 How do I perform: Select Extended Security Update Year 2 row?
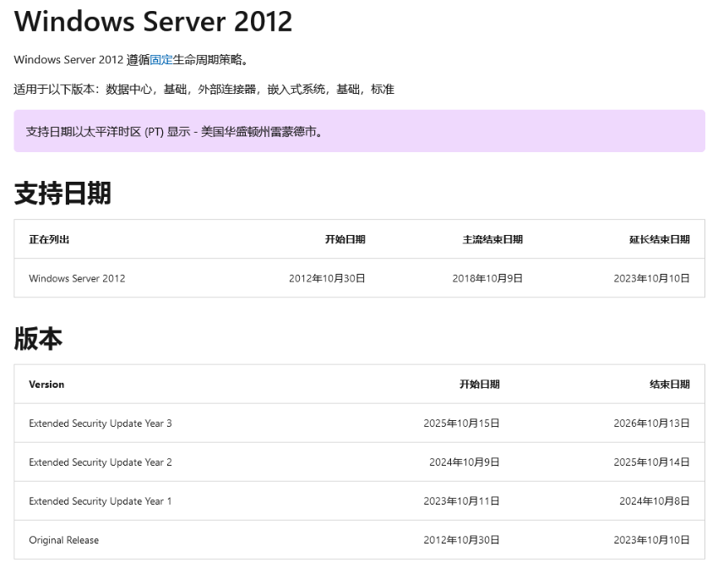click(360, 462)
